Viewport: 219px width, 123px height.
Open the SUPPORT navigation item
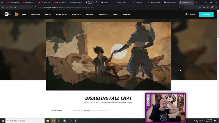pyautogui.click(x=127, y=14)
